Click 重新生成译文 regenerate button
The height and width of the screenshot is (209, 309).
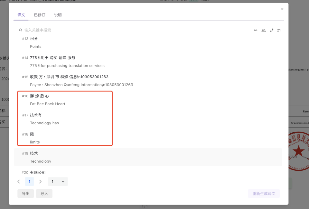point(264,194)
